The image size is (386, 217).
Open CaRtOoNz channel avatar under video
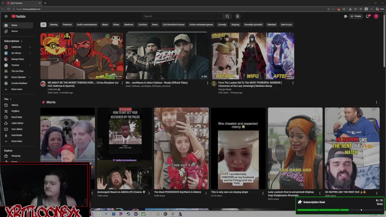click(43, 84)
